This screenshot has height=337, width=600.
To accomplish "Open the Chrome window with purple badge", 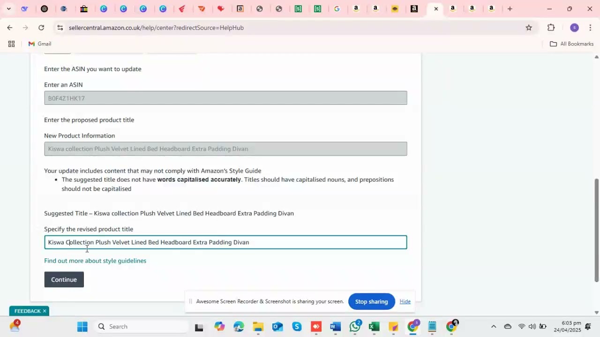I will [x=413, y=327].
